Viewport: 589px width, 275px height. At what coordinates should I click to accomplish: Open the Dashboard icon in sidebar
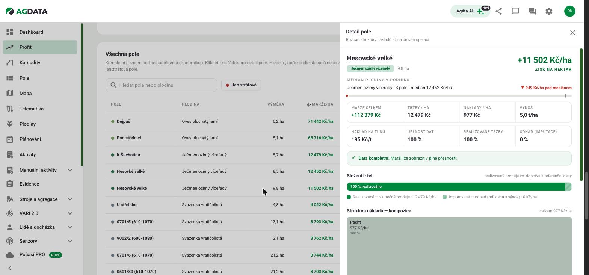tap(10, 32)
